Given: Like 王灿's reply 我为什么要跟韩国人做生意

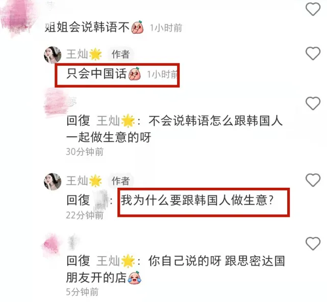Looking at the screenshot, I should point(313,180).
